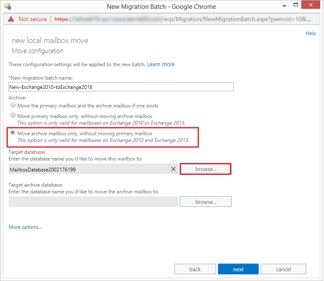Click the MailboxDatabase2002176199 target field

[89, 169]
